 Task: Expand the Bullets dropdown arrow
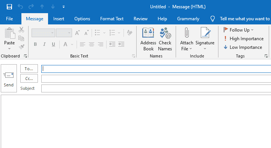pyautogui.click(x=104, y=33)
